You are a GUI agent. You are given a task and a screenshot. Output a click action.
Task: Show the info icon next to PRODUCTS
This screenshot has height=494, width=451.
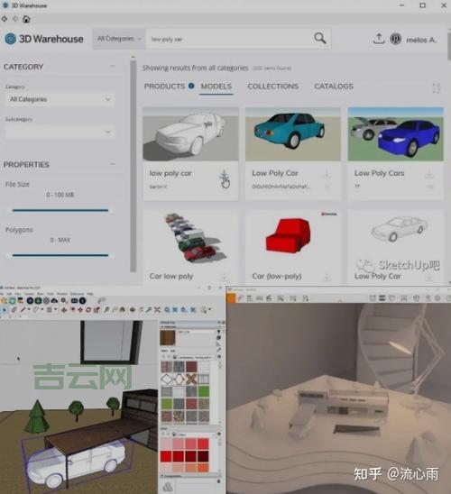(191, 86)
